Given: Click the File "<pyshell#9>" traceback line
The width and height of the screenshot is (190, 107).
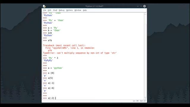Looking at the screenshot, I should tap(70, 48).
